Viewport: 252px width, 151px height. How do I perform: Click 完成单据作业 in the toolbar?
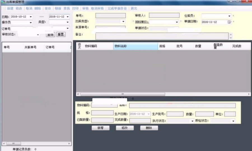(117, 8)
